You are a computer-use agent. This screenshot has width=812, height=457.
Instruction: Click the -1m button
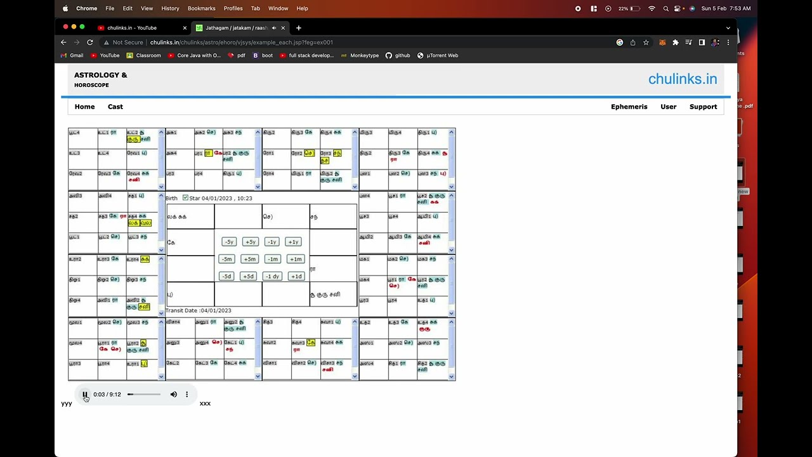pyautogui.click(x=272, y=259)
